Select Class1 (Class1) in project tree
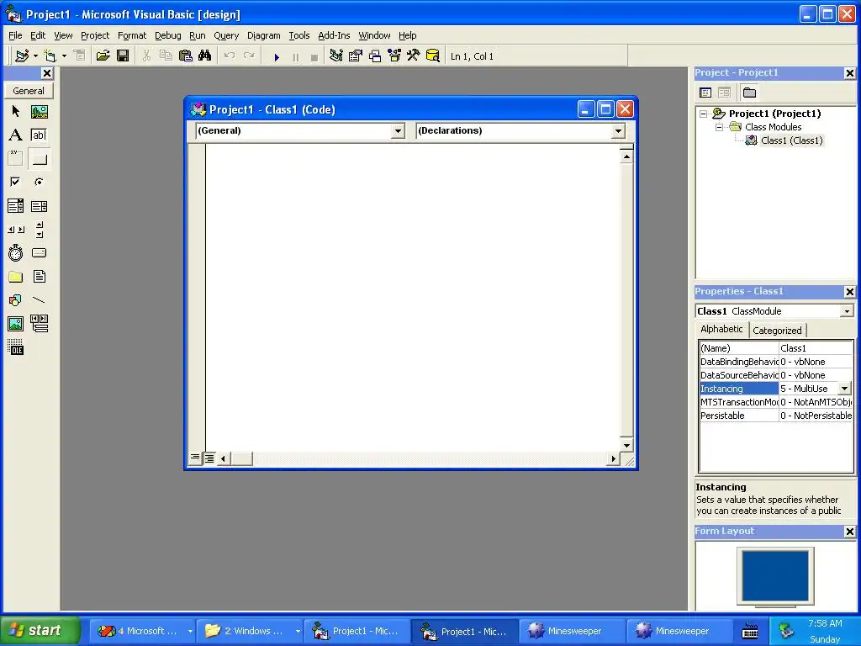This screenshot has width=861, height=646. coord(791,140)
